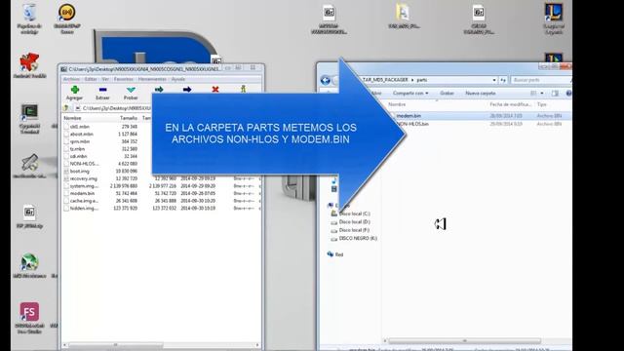Viewport: 624px width, 351px height.
Task: Click the green Copy arrow icon in 7-Zip
Action: tap(159, 90)
